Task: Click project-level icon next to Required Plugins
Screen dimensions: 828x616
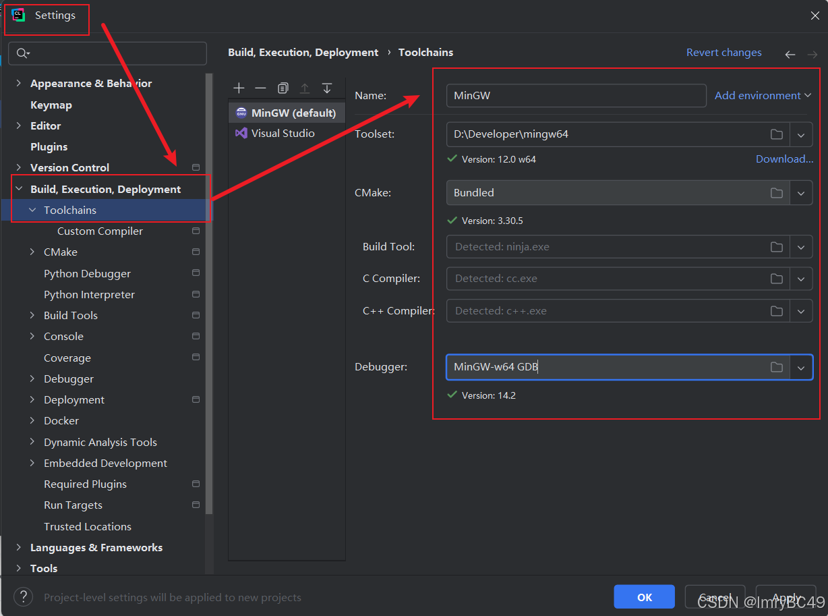Action: (x=196, y=484)
